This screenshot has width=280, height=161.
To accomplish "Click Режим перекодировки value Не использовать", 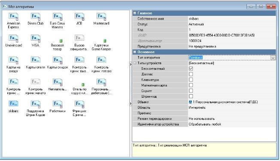I will click(x=201, y=119).
